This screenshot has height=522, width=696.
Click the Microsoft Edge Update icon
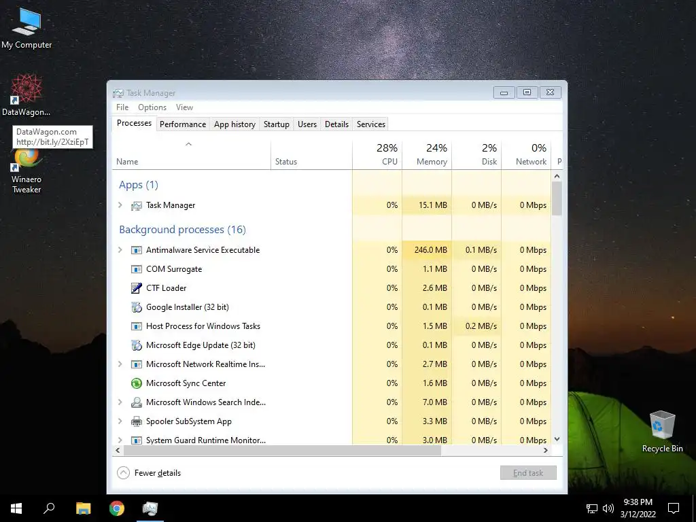pyautogui.click(x=136, y=345)
